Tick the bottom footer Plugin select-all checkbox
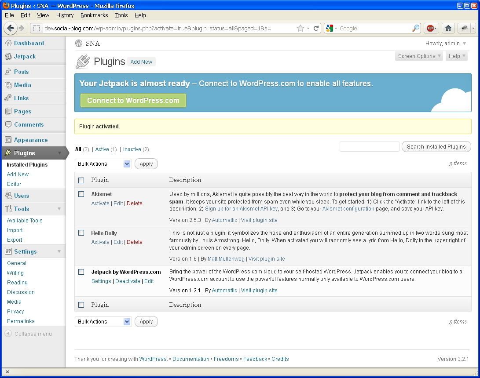Viewport: 480px width, 378px height. pyautogui.click(x=81, y=305)
